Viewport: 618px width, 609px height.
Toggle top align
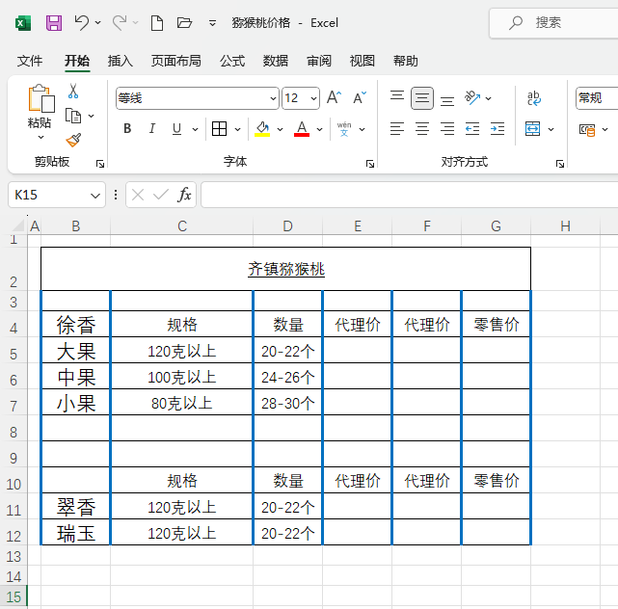(x=397, y=97)
